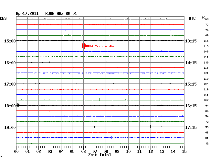
Task: Click the 17:00 local time label
Action: [x=10, y=84]
